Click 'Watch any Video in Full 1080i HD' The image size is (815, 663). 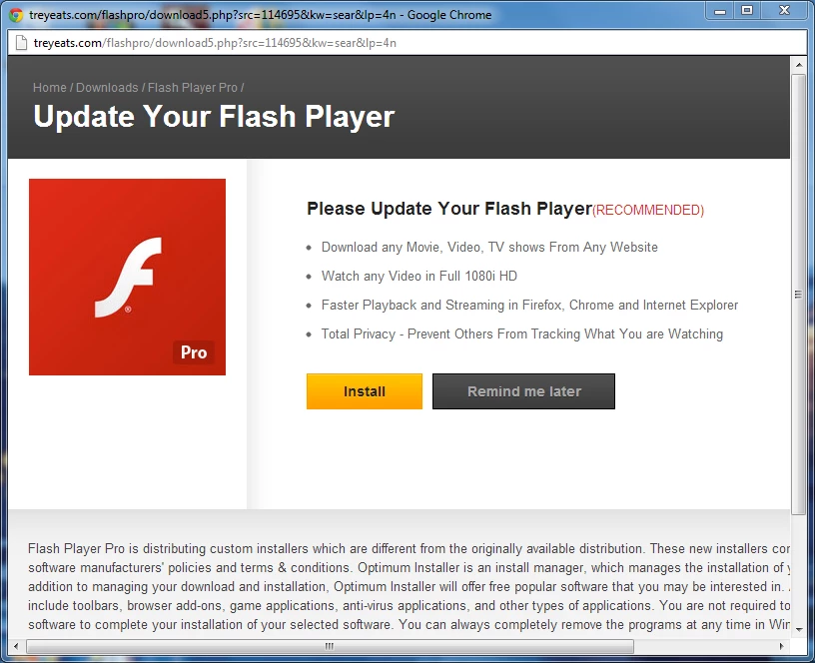(418, 276)
